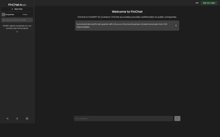The image size is (220, 137).
Task: Open settings via bottom sidebar gear icon
Action: click(27, 119)
